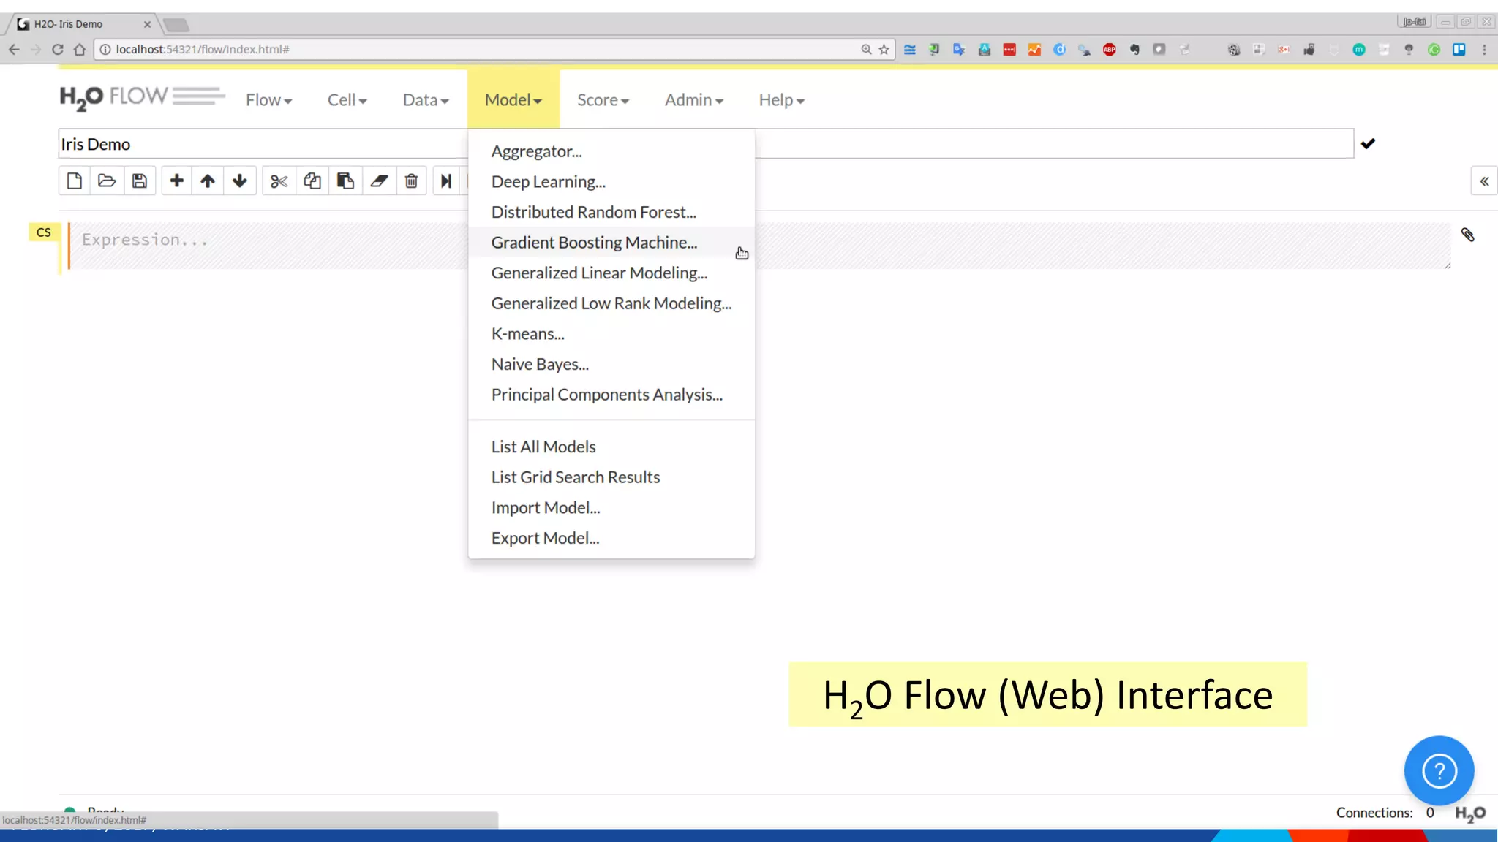Select Principal Components Analysis...
Viewport: 1498px width, 842px height.
611,395
